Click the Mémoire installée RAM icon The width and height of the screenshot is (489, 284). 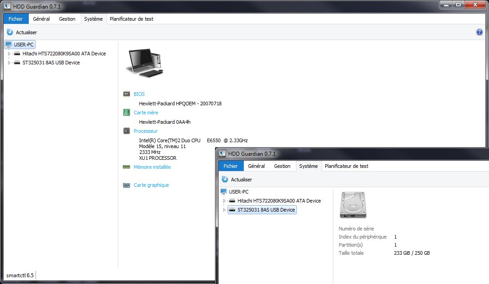click(126, 167)
